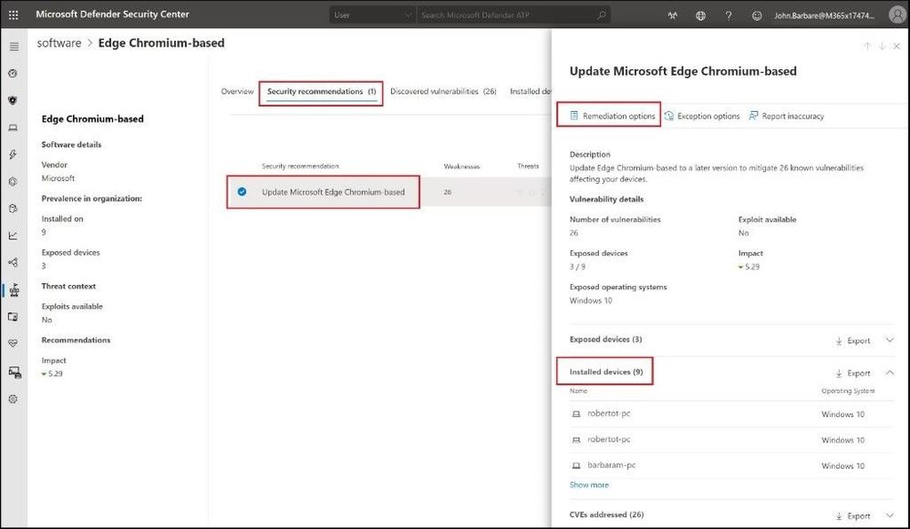This screenshot has width=910, height=529.
Task: Open the Evaluation and tutorials icon in sidebar
Action: [14, 316]
